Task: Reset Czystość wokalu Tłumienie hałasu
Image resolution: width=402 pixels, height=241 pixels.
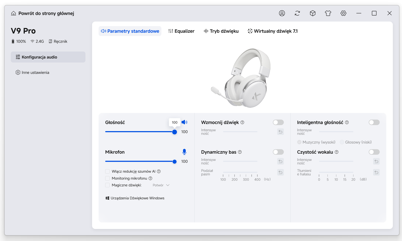Action: point(376,172)
